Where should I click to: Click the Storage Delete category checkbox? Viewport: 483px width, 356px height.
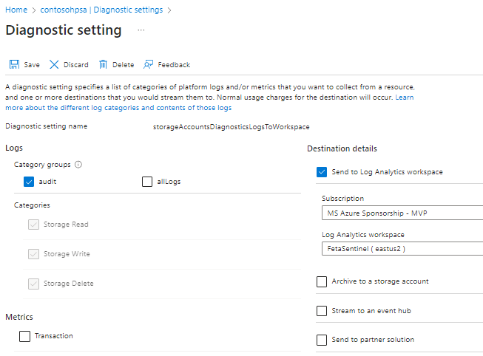[x=33, y=284]
